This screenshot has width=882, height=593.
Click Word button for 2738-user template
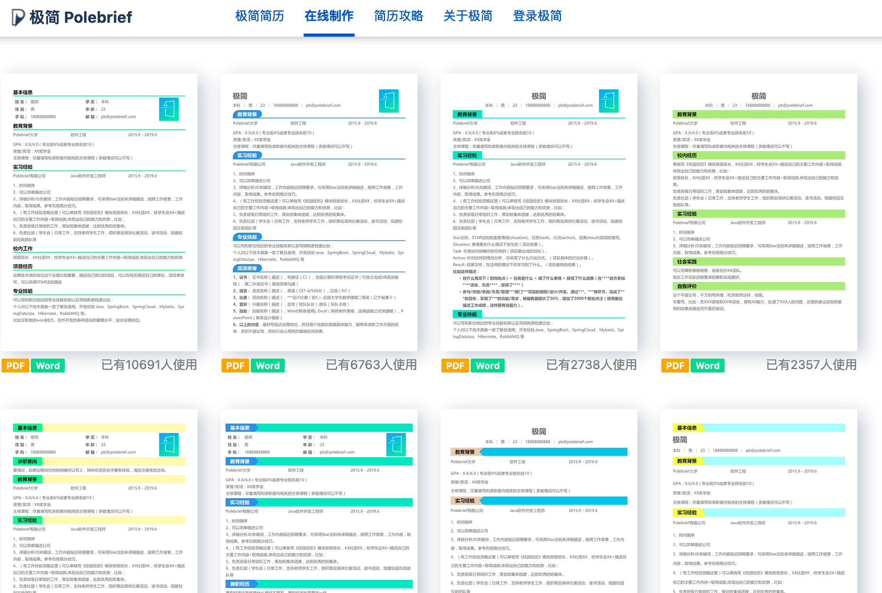(x=488, y=366)
